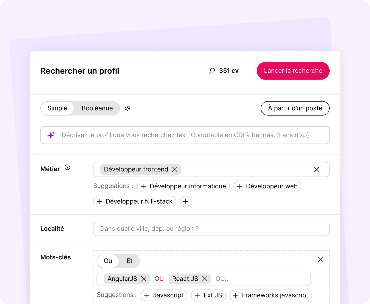Viewport: 370px width, 304px height.
Task: Click the magnifying glass search icon near 351 cv
Action: tap(212, 70)
